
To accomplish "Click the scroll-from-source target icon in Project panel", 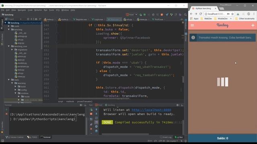I will coord(28,19).
